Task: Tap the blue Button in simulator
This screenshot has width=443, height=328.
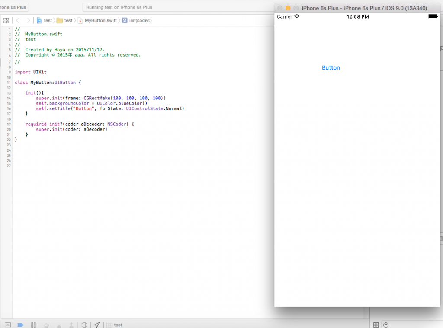Action: click(331, 68)
